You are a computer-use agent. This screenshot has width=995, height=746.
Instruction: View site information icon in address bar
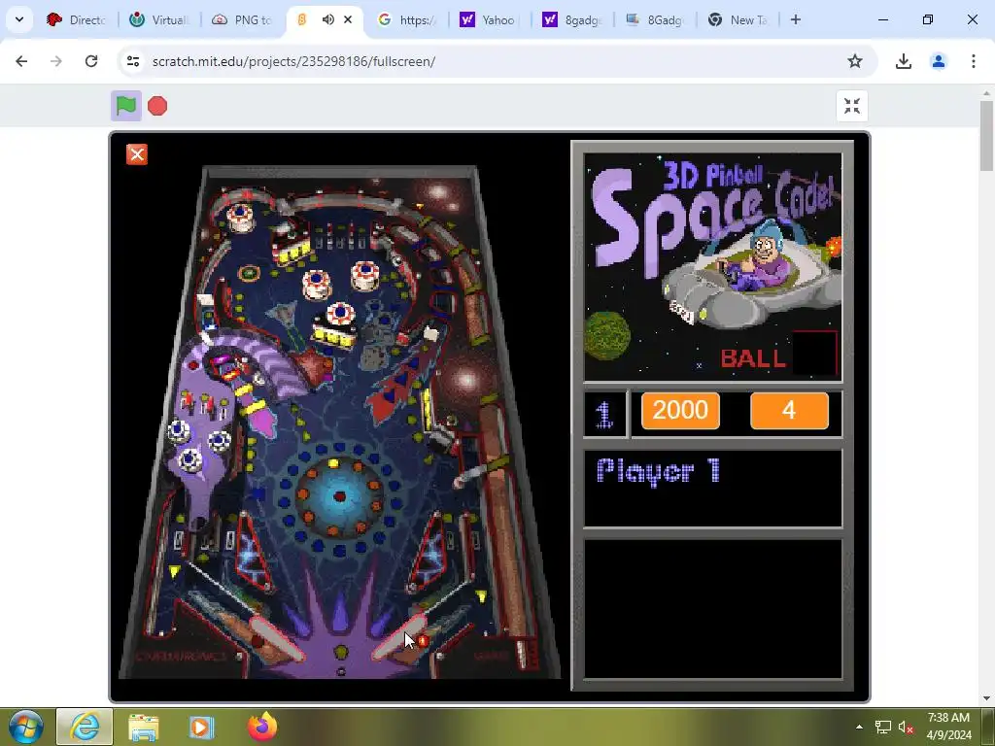[132, 61]
